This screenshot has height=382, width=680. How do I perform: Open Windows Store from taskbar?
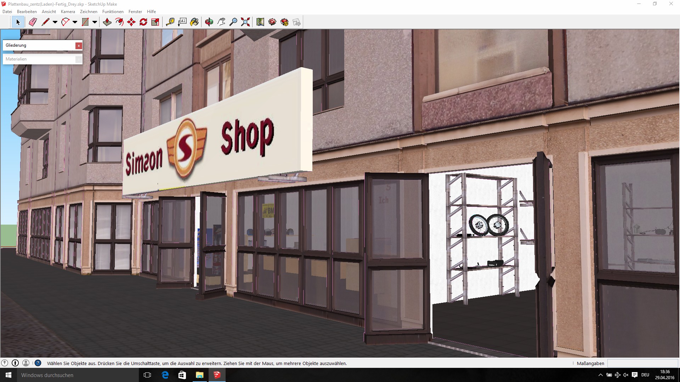(182, 375)
